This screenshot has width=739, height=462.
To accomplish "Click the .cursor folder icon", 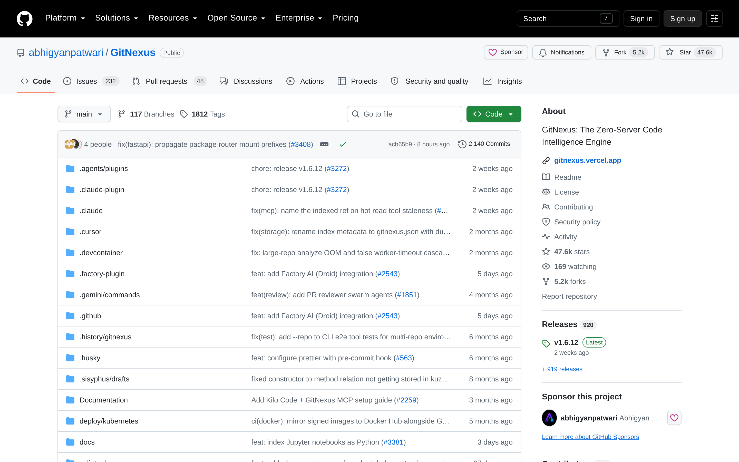I will 70,232.
